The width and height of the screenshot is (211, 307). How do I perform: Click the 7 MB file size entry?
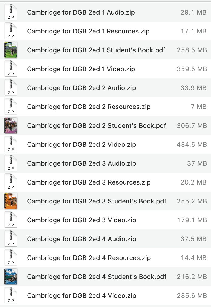coord(199,107)
